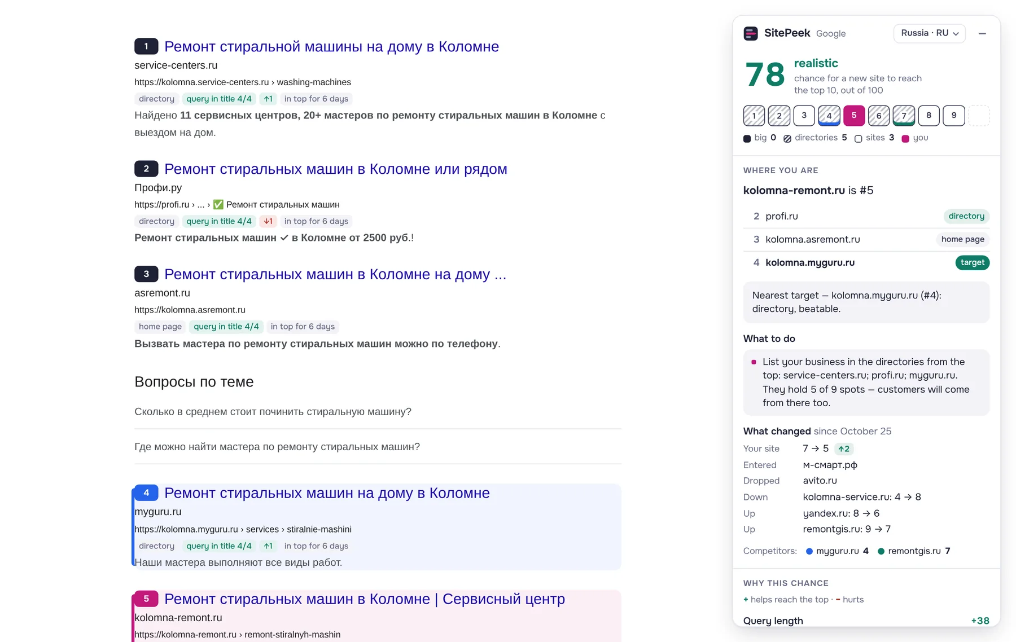Click the pink 'you' legend swatch

coord(905,138)
